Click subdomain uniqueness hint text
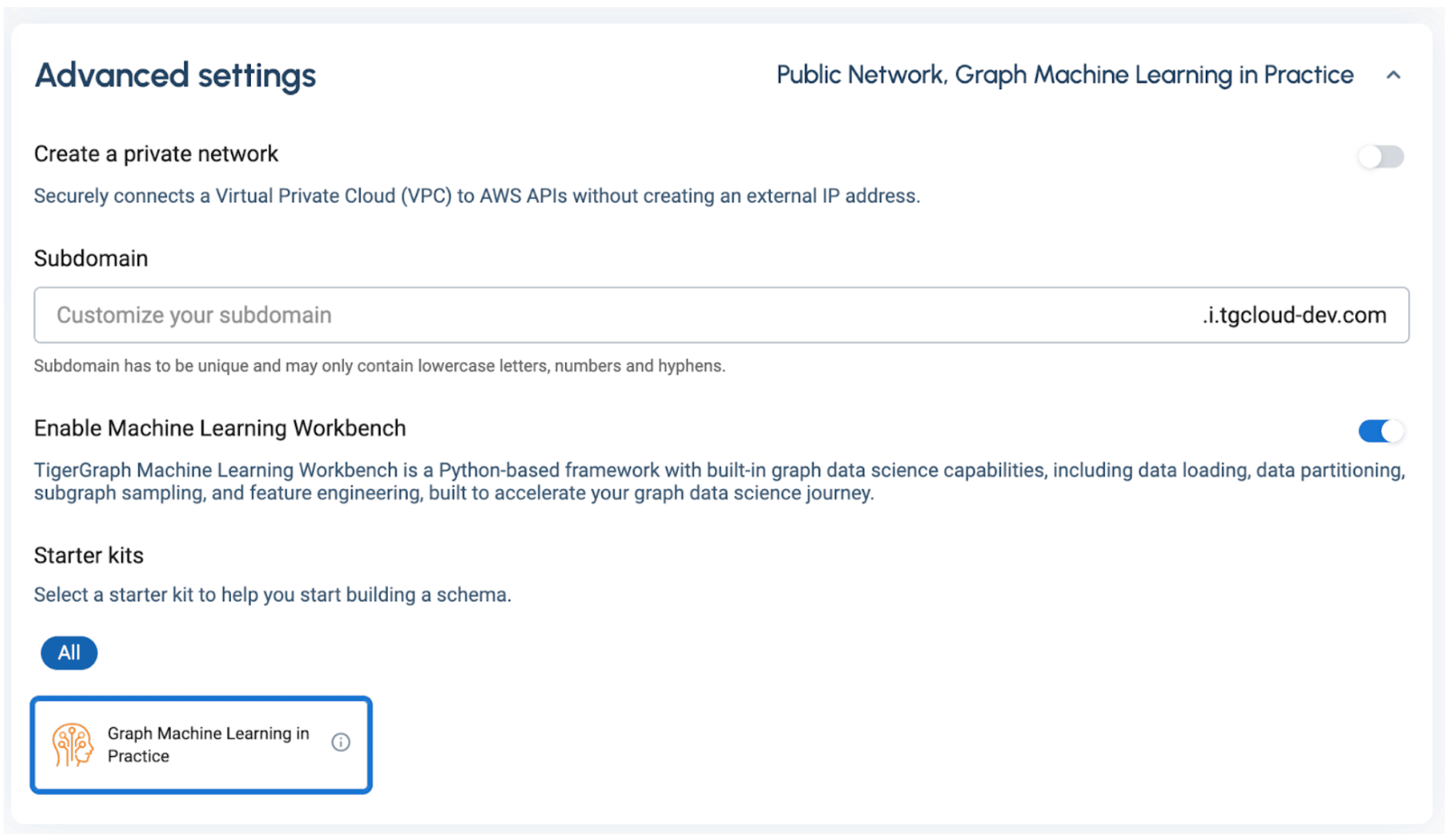The width and height of the screenshot is (1452, 839). [x=380, y=366]
